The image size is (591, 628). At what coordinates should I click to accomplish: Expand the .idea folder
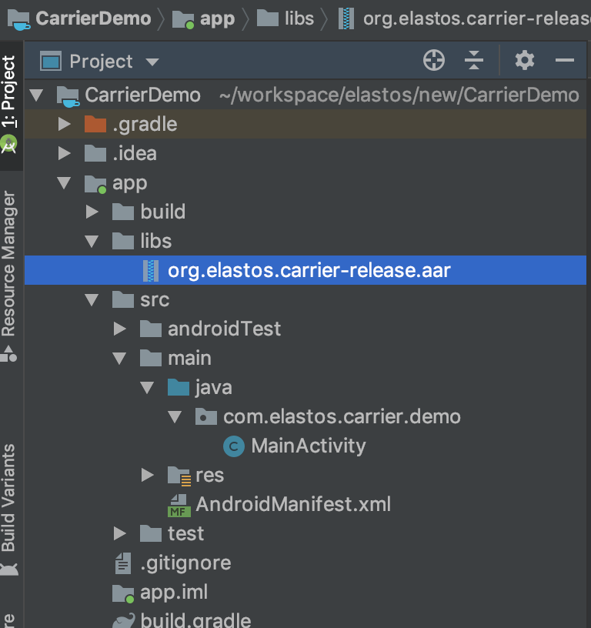[x=64, y=153]
